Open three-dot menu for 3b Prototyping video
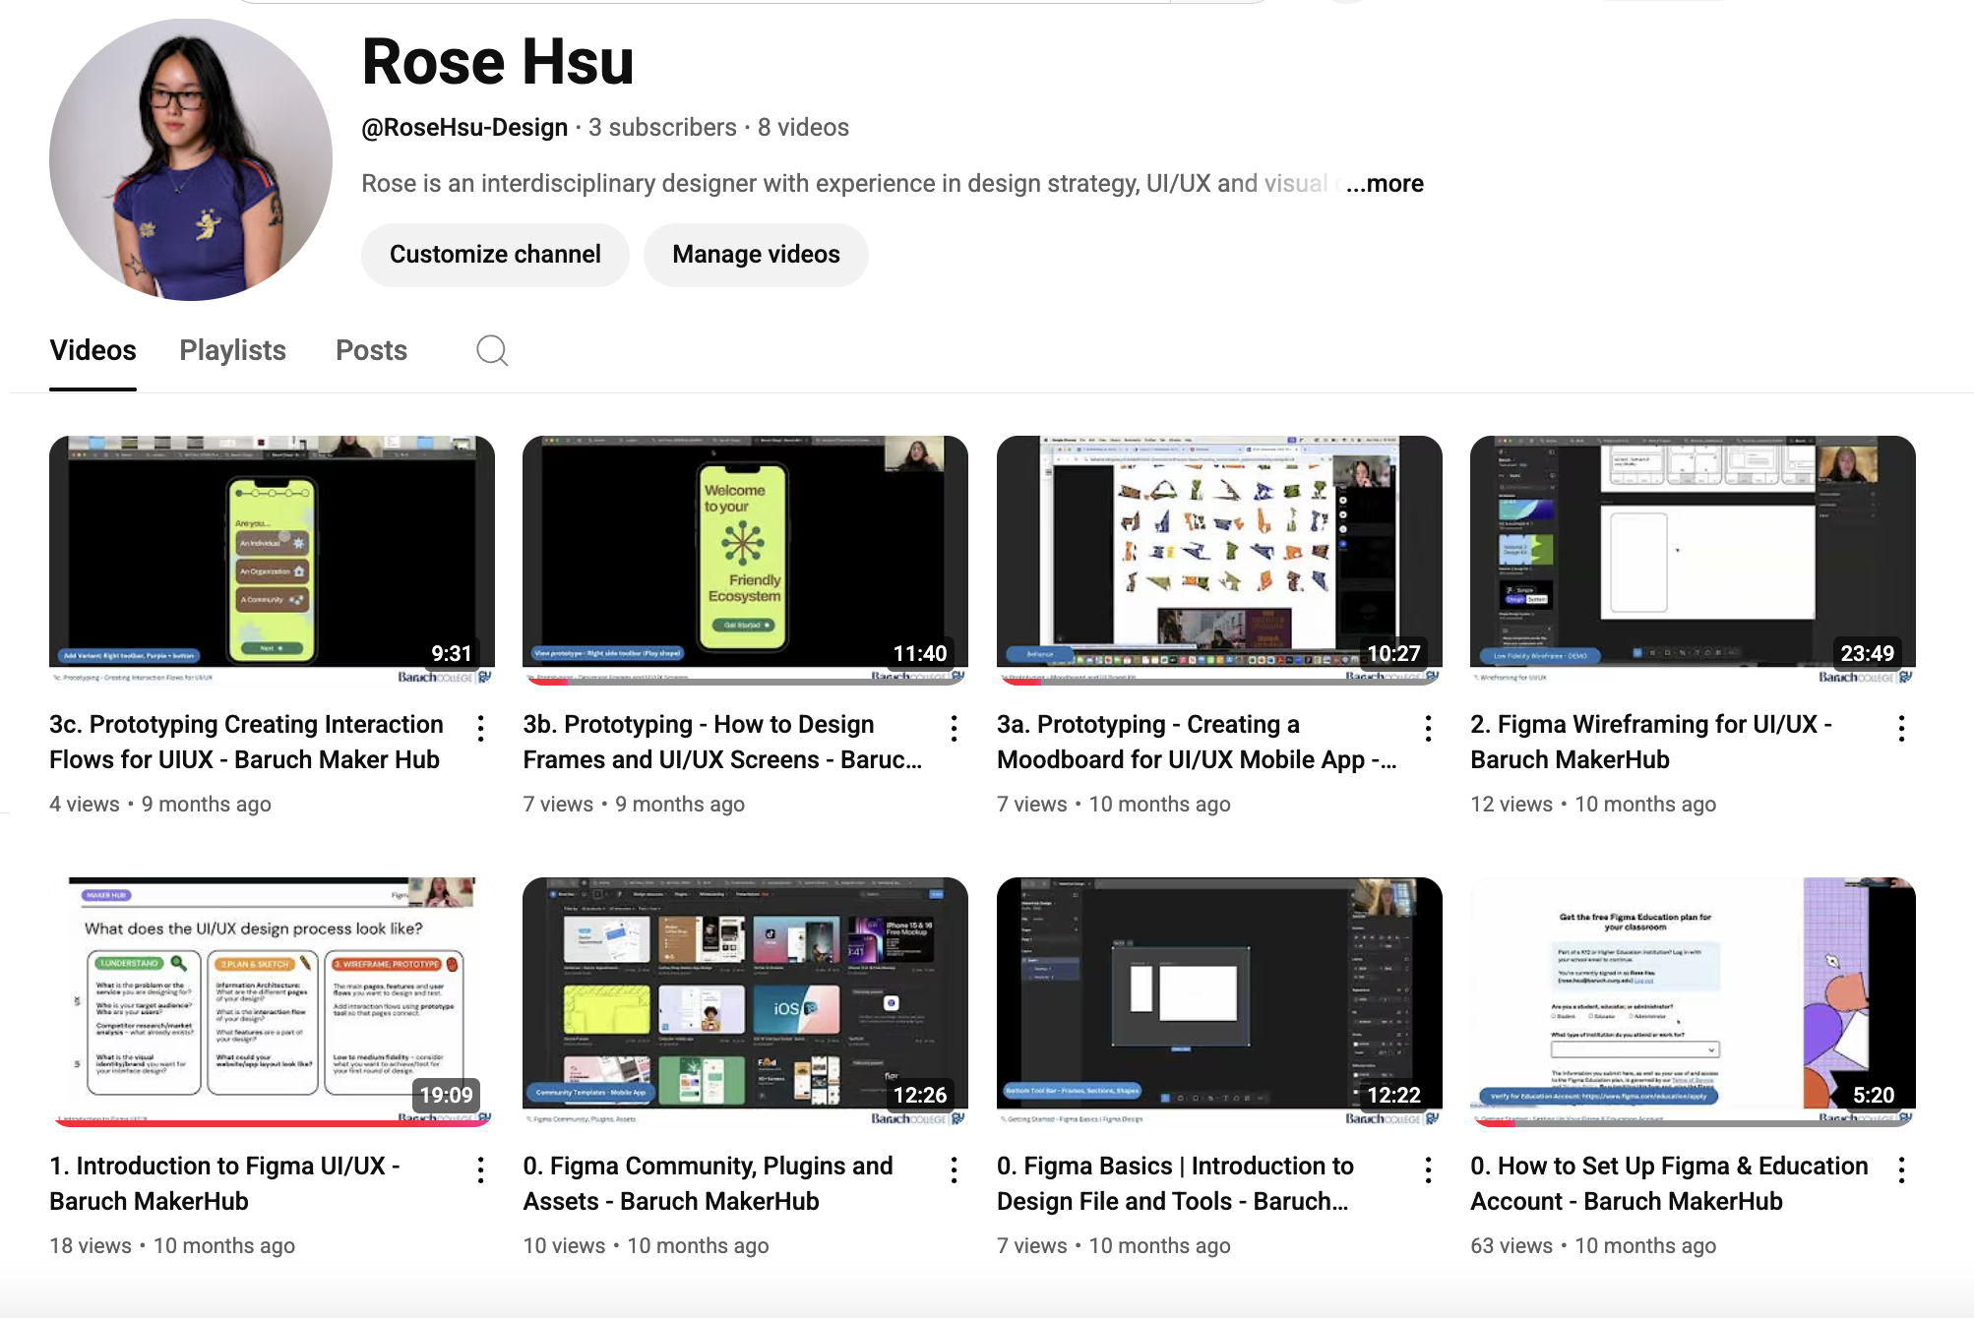This screenshot has height=1318, width=1974. (x=954, y=728)
